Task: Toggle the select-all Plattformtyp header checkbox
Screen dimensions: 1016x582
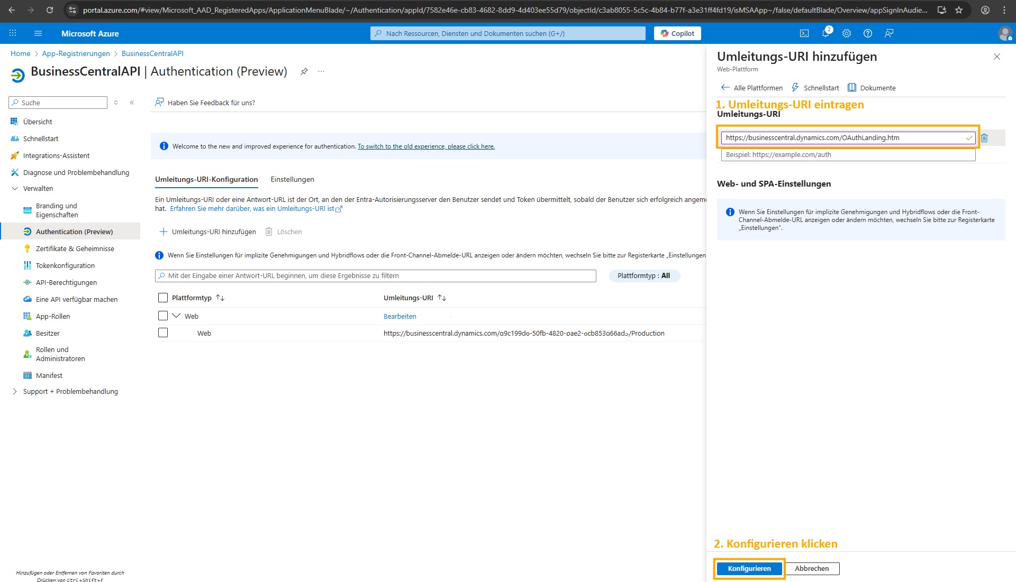Action: click(163, 298)
